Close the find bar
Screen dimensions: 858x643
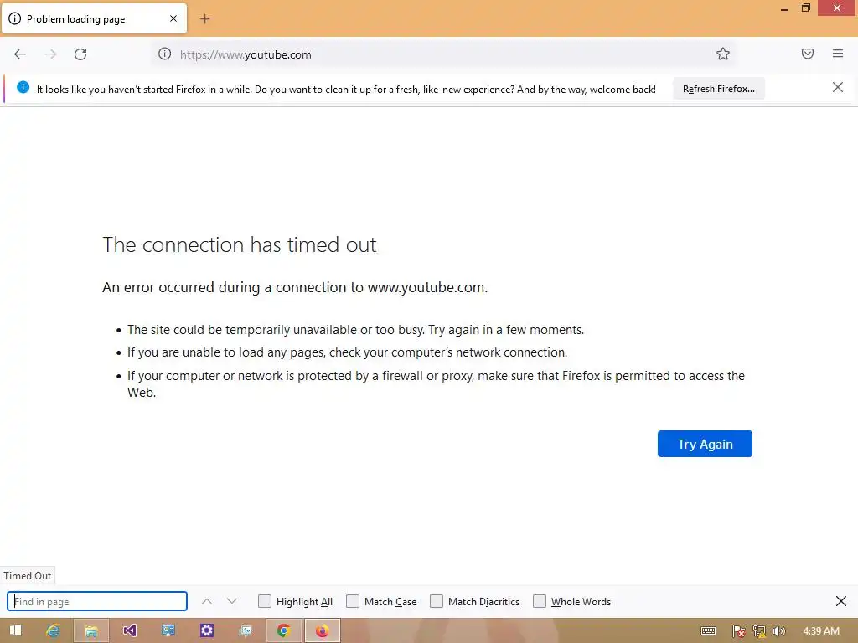click(x=841, y=601)
